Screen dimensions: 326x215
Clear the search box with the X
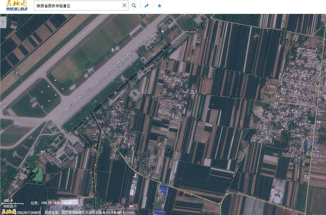coord(124,6)
